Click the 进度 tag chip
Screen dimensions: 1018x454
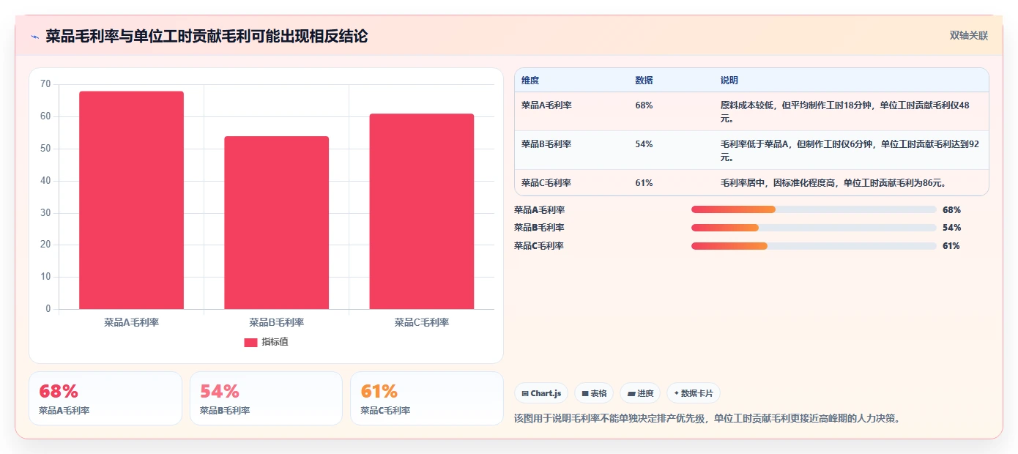640,393
